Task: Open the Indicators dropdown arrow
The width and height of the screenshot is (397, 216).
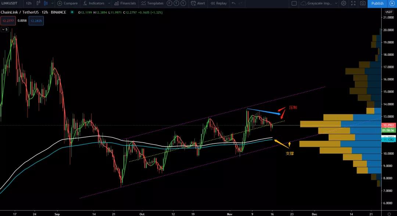Action: point(108,3)
